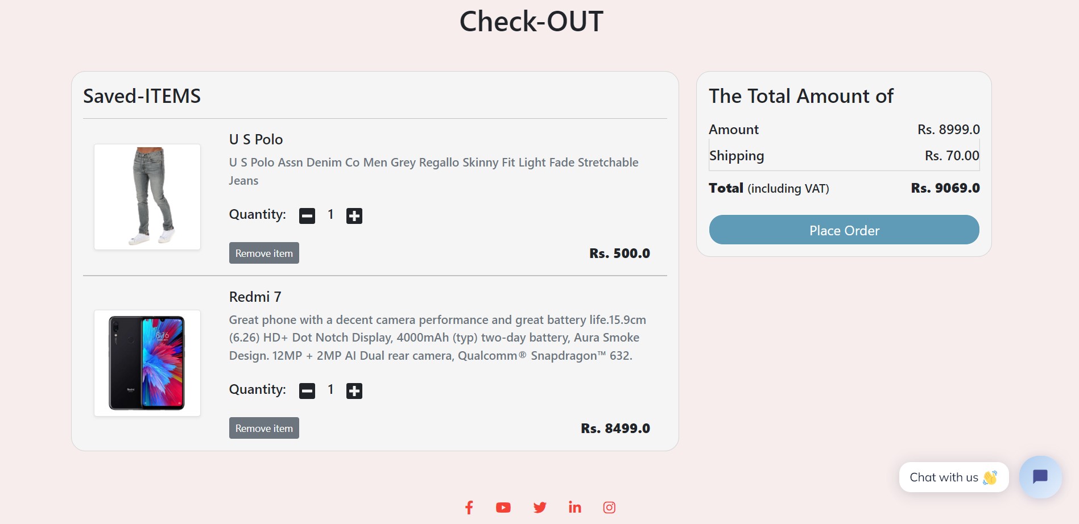Open the LinkedIn social icon
The image size is (1079, 524).
point(574,507)
